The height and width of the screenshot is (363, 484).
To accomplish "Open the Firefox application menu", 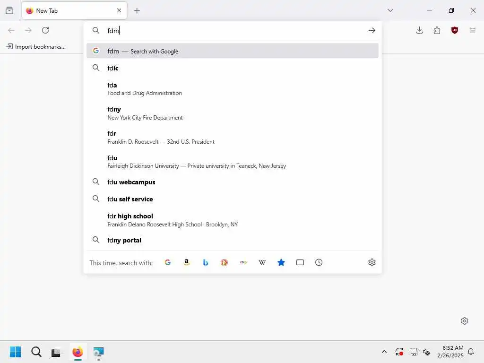I will pos(473,30).
